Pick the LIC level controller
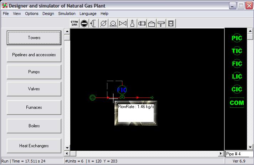The height and width of the screenshot is (165, 254). [x=237, y=76]
